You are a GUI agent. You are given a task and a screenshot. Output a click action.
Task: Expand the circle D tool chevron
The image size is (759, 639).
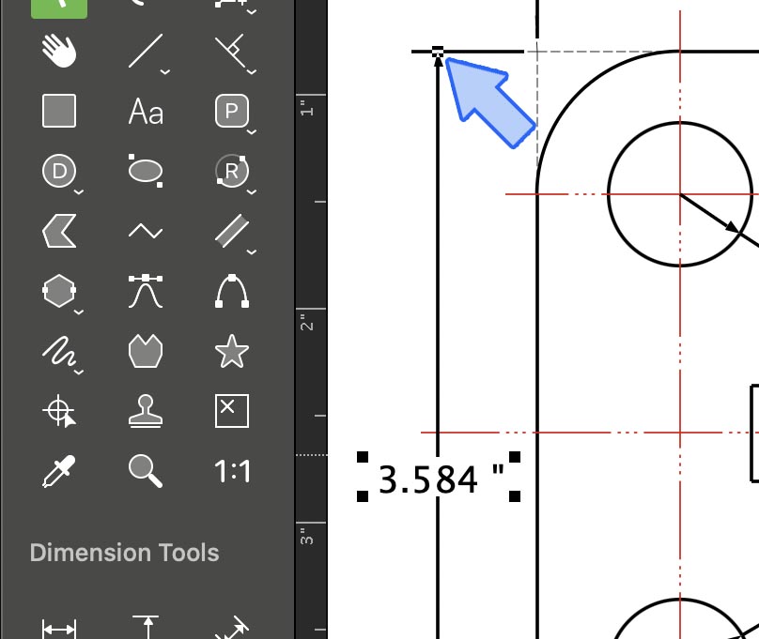pyautogui.click(x=79, y=190)
